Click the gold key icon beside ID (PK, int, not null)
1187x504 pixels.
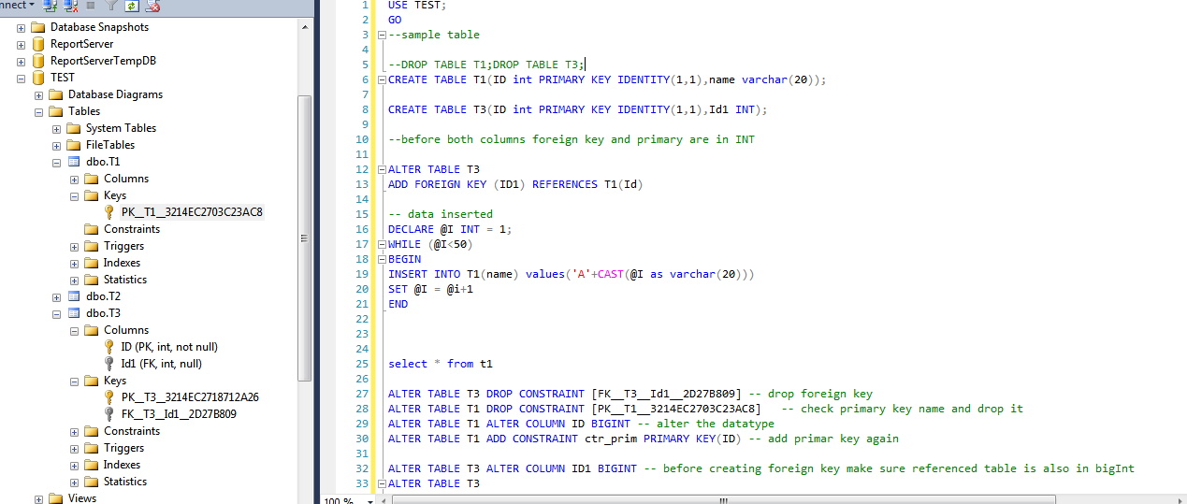109,347
